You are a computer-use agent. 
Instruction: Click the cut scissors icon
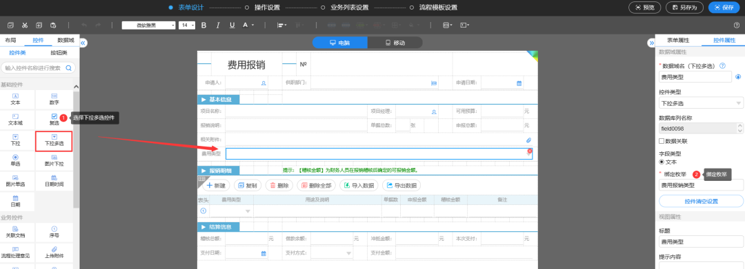(25, 25)
